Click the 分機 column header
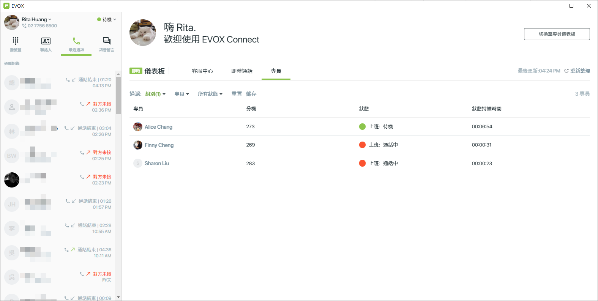 tap(251, 109)
